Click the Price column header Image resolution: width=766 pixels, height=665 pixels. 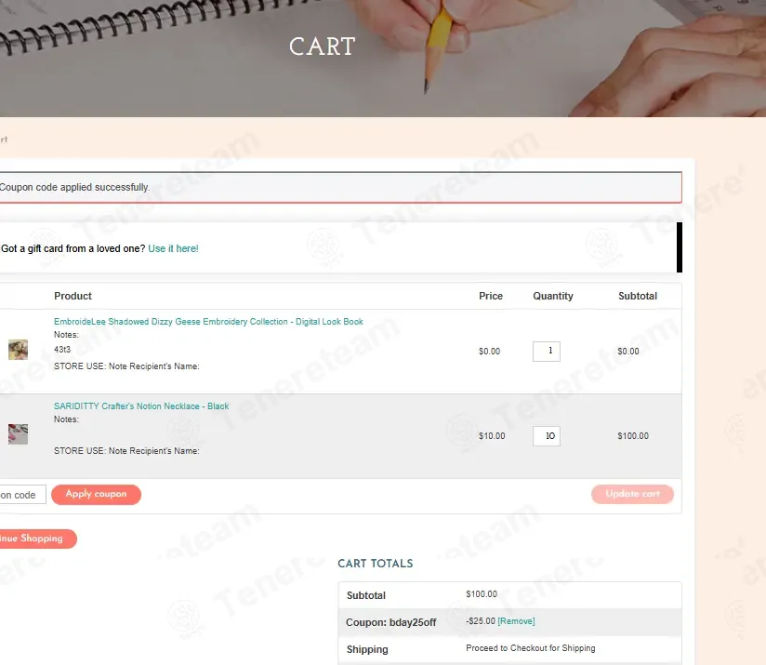(x=491, y=296)
